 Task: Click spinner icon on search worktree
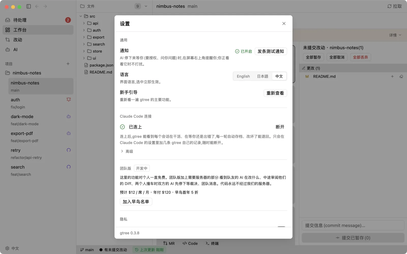69,167
